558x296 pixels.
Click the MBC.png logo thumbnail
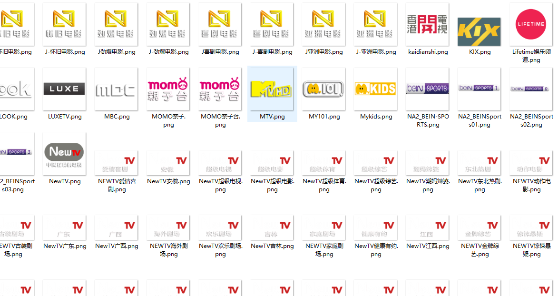116,89
